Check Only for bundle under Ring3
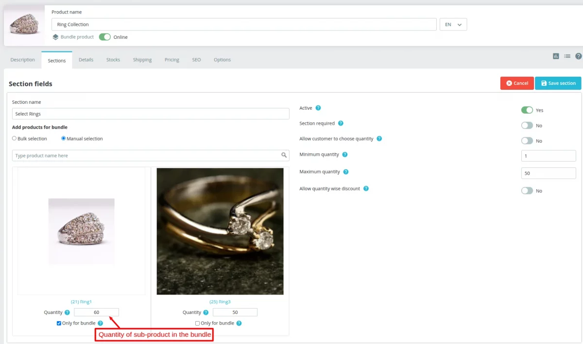583x344 pixels. click(197, 323)
